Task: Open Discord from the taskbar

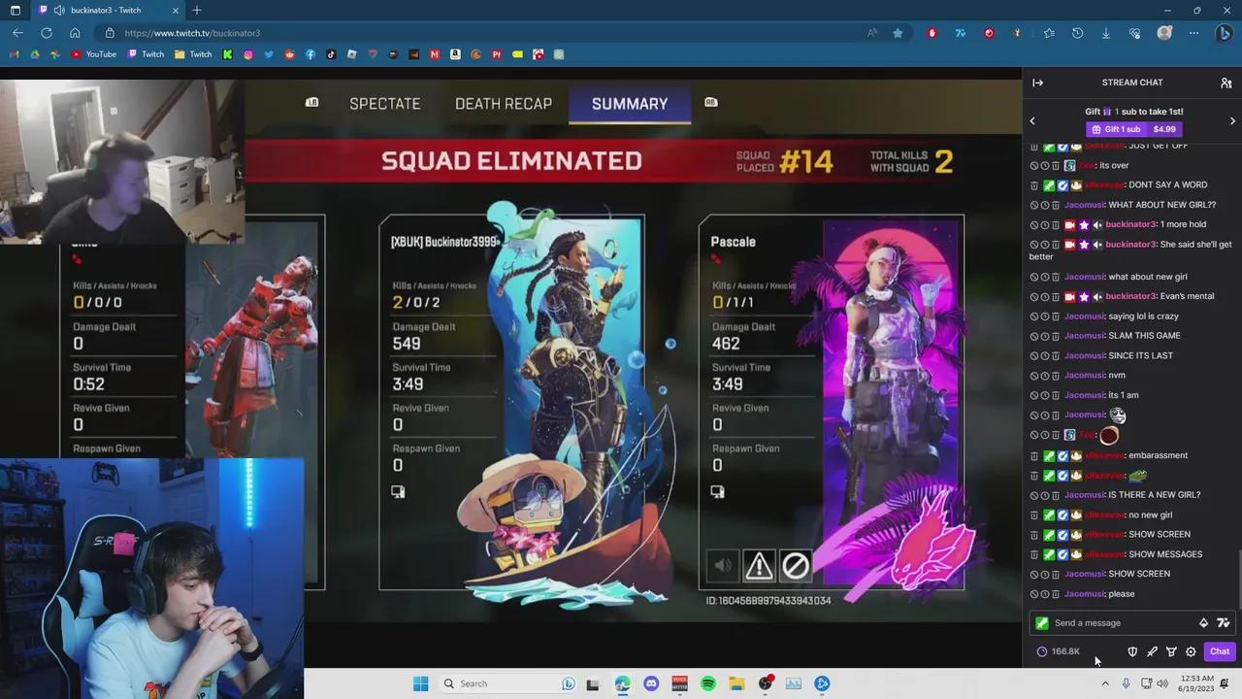Action: pyautogui.click(x=651, y=683)
